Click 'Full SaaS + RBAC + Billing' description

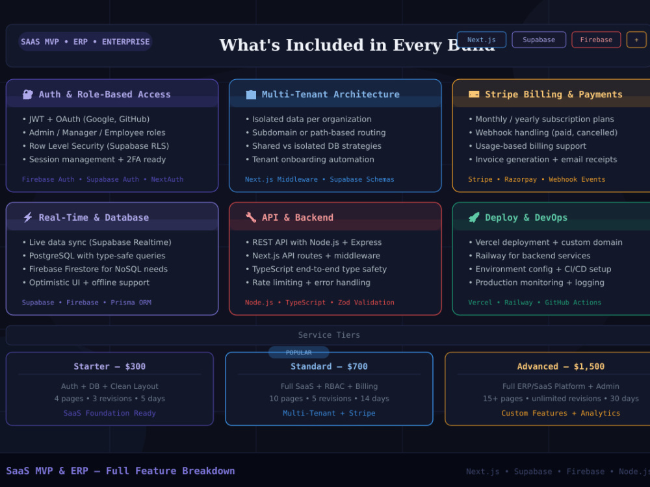[329, 386]
